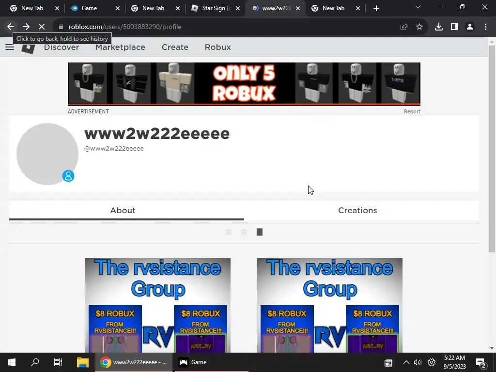Click the browser forward arrow
The width and height of the screenshot is (496, 372).
click(26, 27)
